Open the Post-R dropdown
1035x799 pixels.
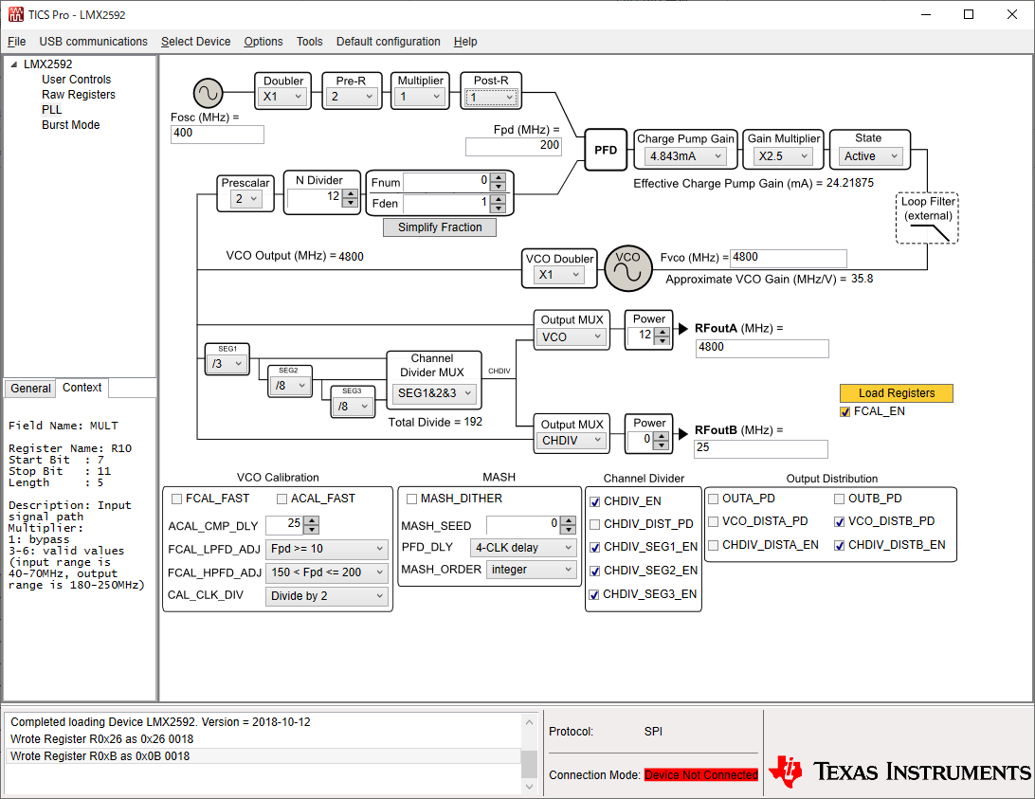click(x=491, y=97)
